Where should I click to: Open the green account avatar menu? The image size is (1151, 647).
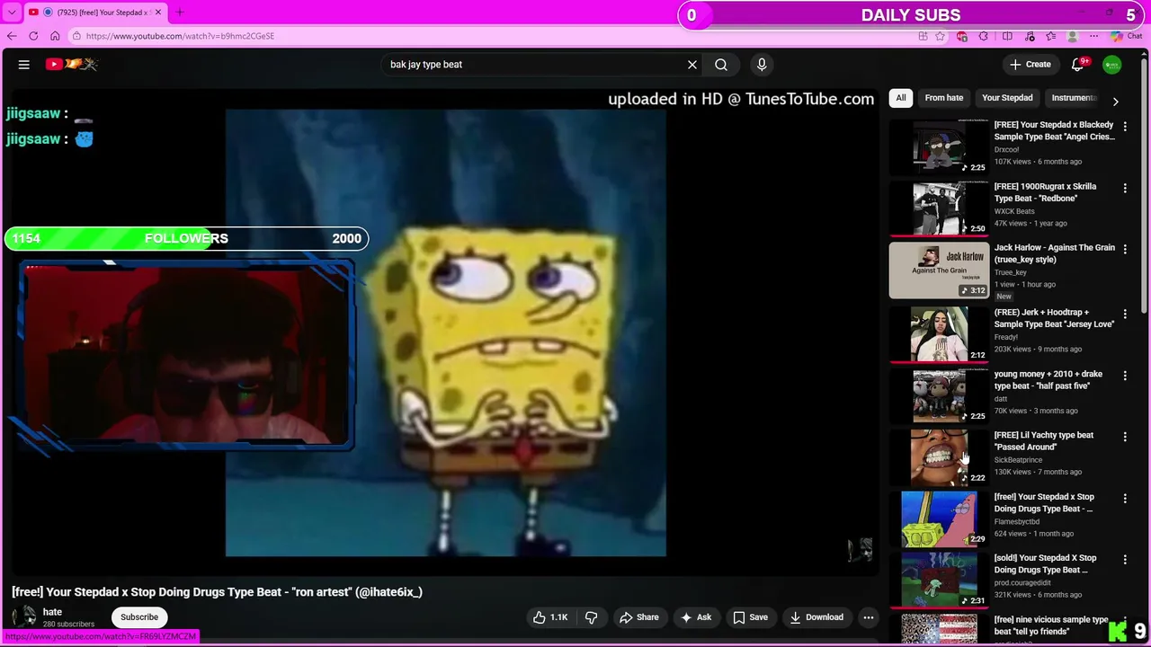1112,65
